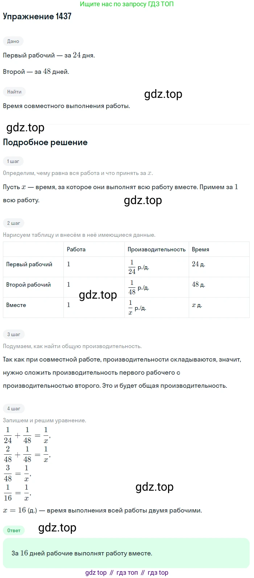Viewport: 254px width, 578px height.
Task: Click the '4 шаг' step label
Action: click(14, 408)
